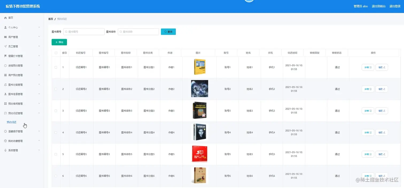Click 退出到前台 in the top bar

379,6
